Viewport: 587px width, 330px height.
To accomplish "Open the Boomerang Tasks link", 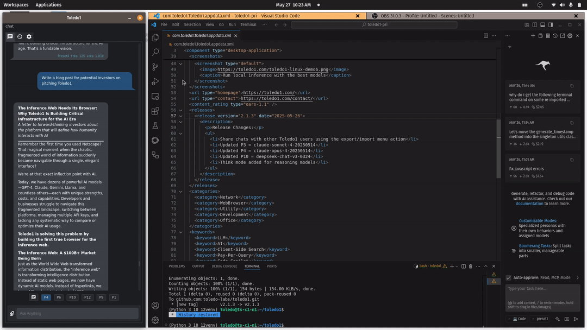I will pyautogui.click(x=535, y=246).
